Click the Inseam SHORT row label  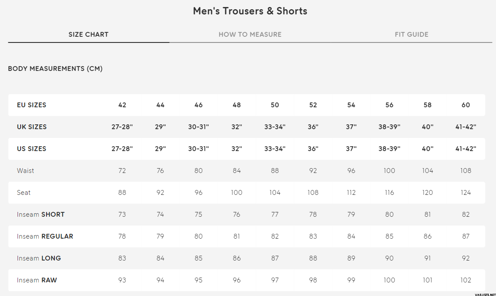[x=41, y=215]
